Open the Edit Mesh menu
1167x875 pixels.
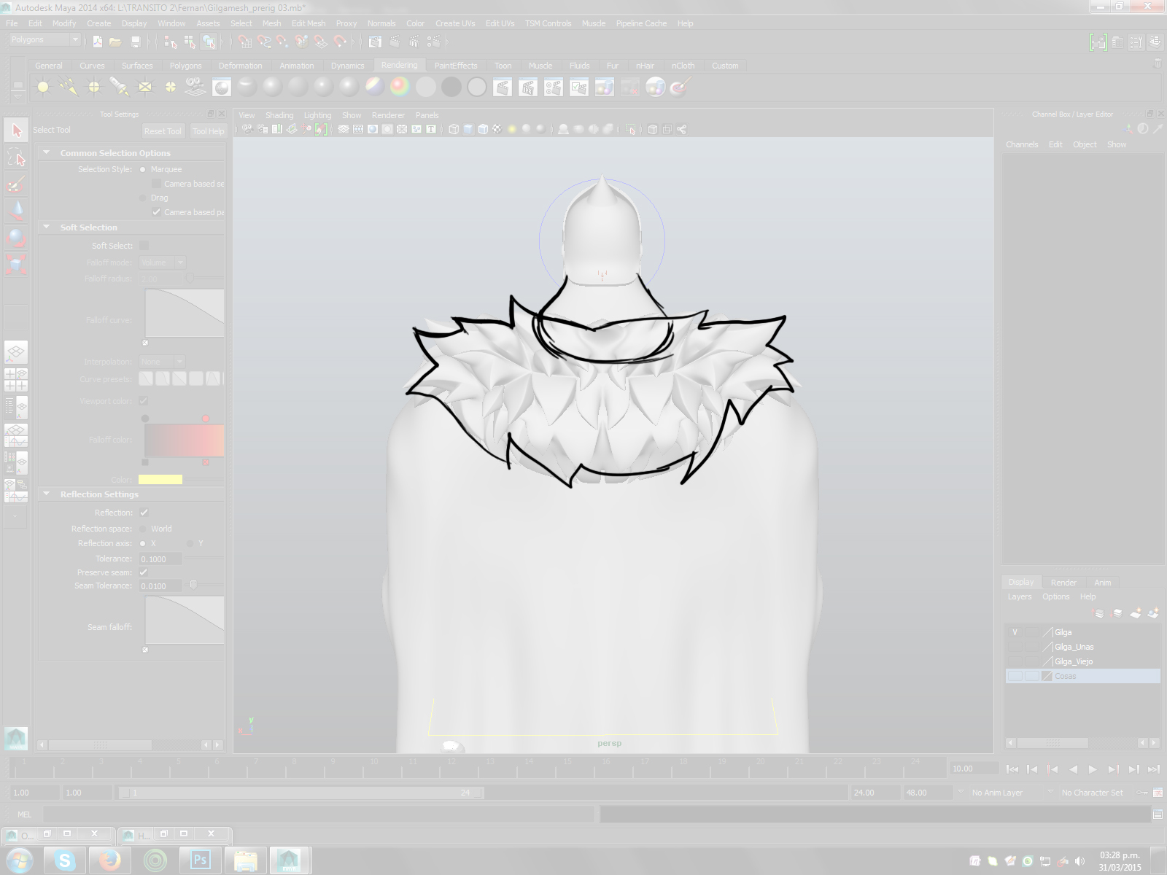308,23
